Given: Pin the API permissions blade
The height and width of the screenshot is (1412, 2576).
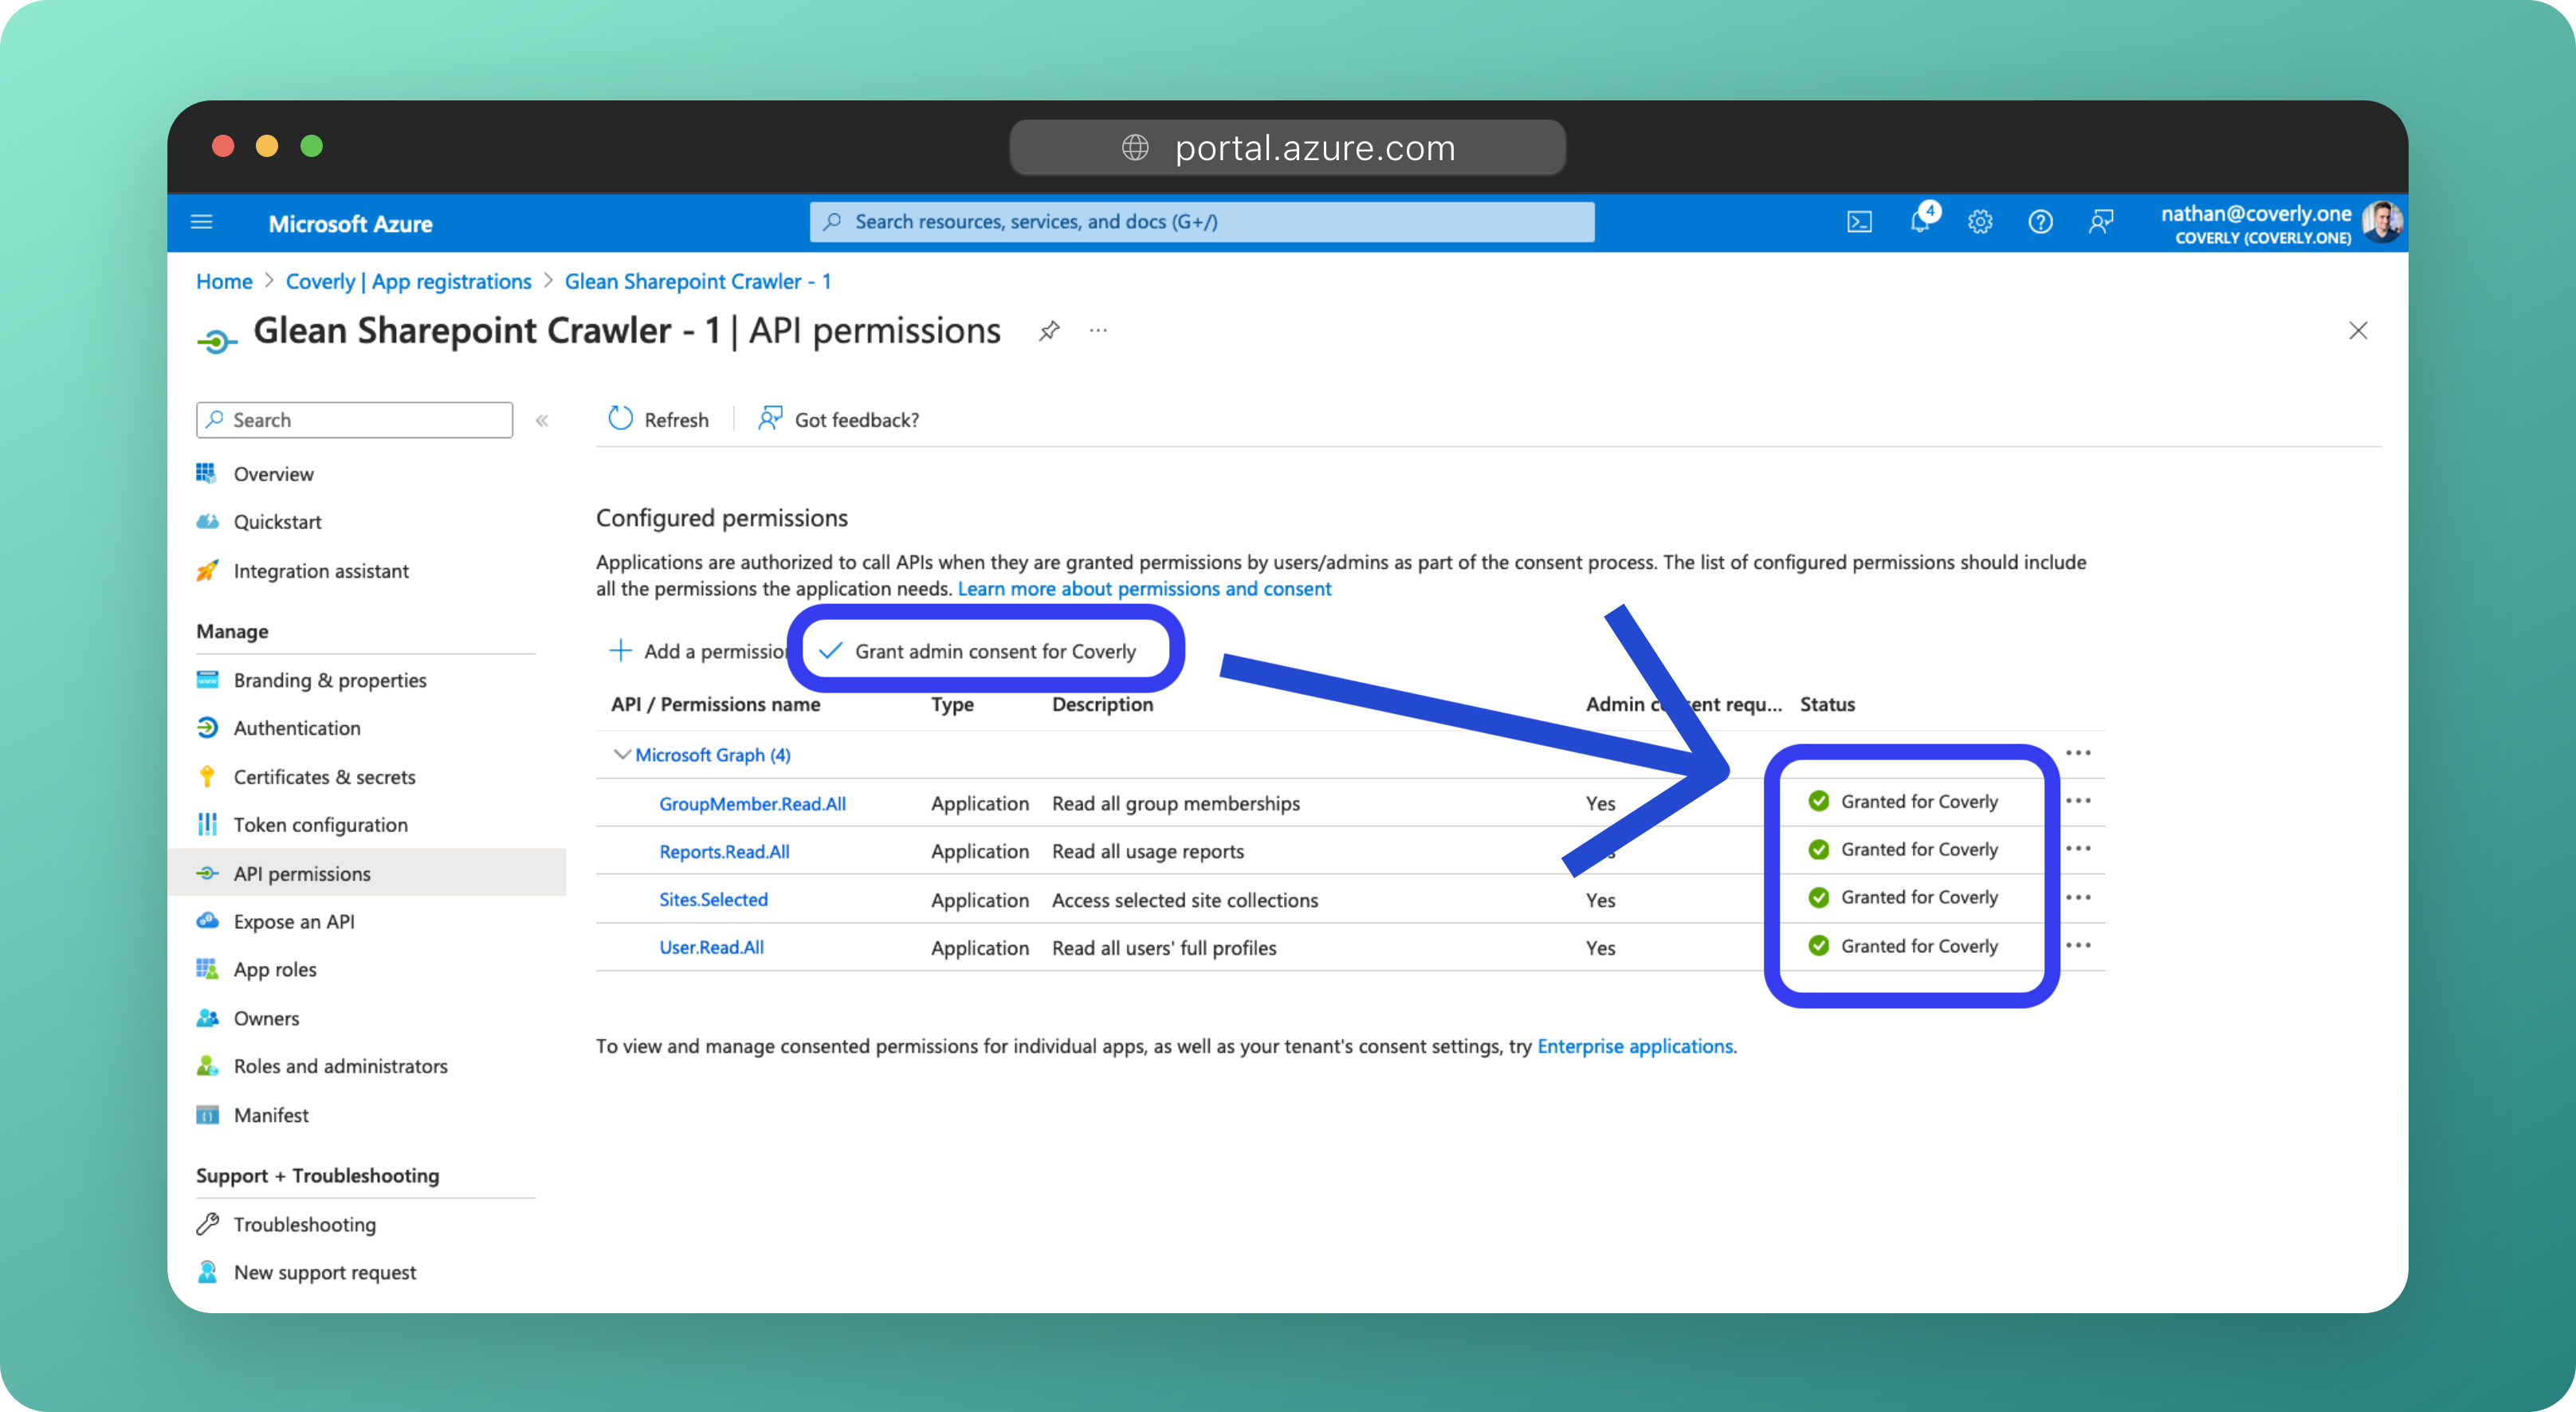Looking at the screenshot, I should click(x=1048, y=331).
